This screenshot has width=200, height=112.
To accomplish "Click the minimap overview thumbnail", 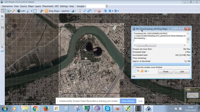I will click(192, 95).
